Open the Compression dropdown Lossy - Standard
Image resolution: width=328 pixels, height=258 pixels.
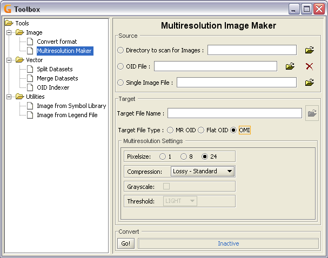[203, 171]
